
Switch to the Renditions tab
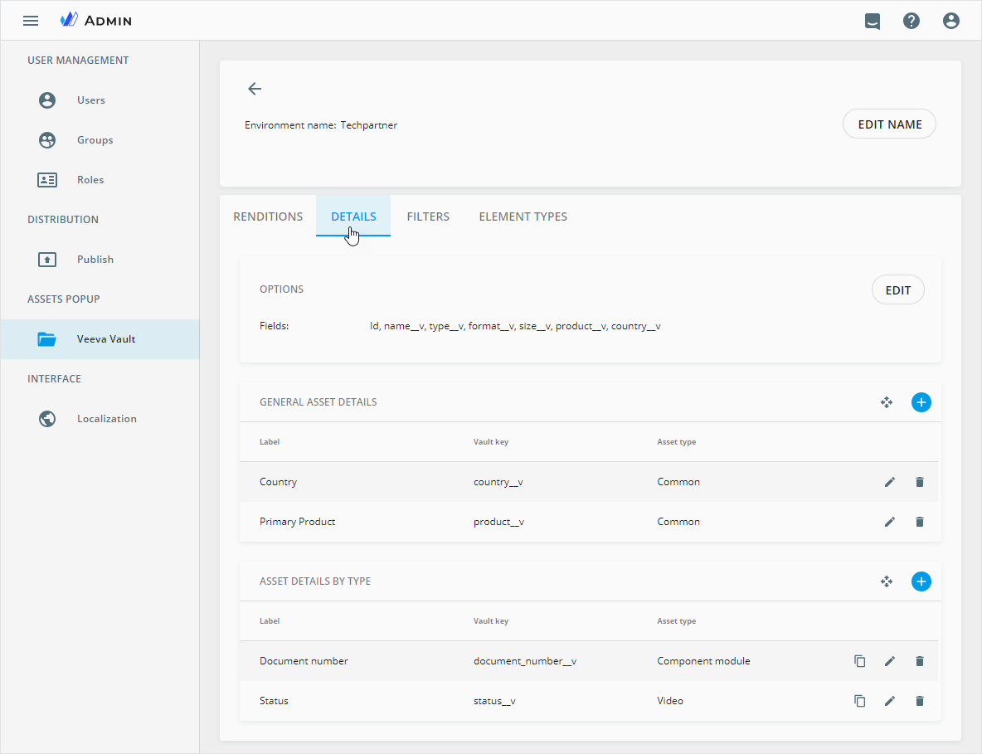(x=268, y=216)
